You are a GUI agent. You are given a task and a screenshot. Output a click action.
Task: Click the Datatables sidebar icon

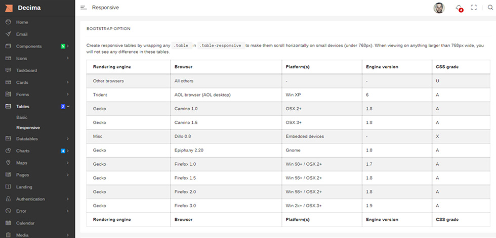click(9, 138)
